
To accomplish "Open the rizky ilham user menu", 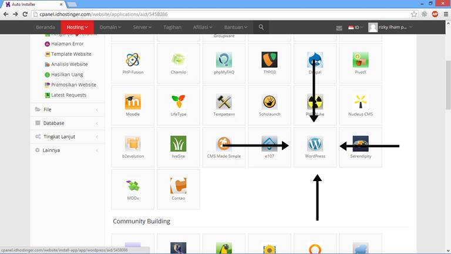I will point(391,28).
